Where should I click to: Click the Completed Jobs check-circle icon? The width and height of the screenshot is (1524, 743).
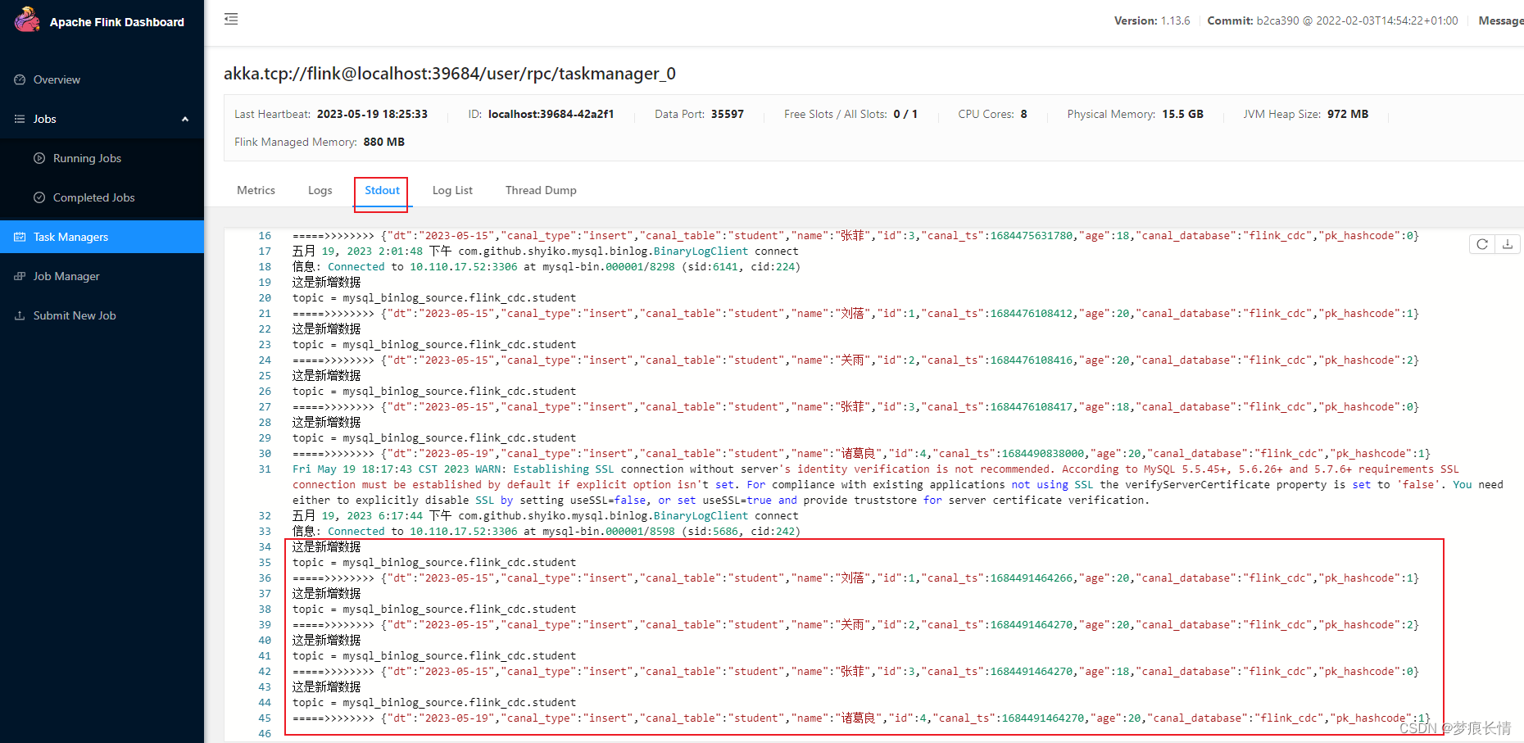(x=39, y=197)
